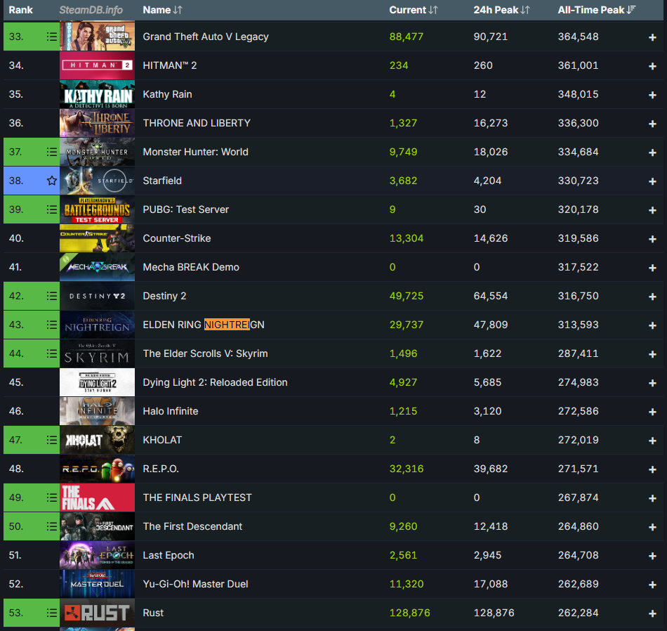Sort by the Current players column header

point(413,10)
